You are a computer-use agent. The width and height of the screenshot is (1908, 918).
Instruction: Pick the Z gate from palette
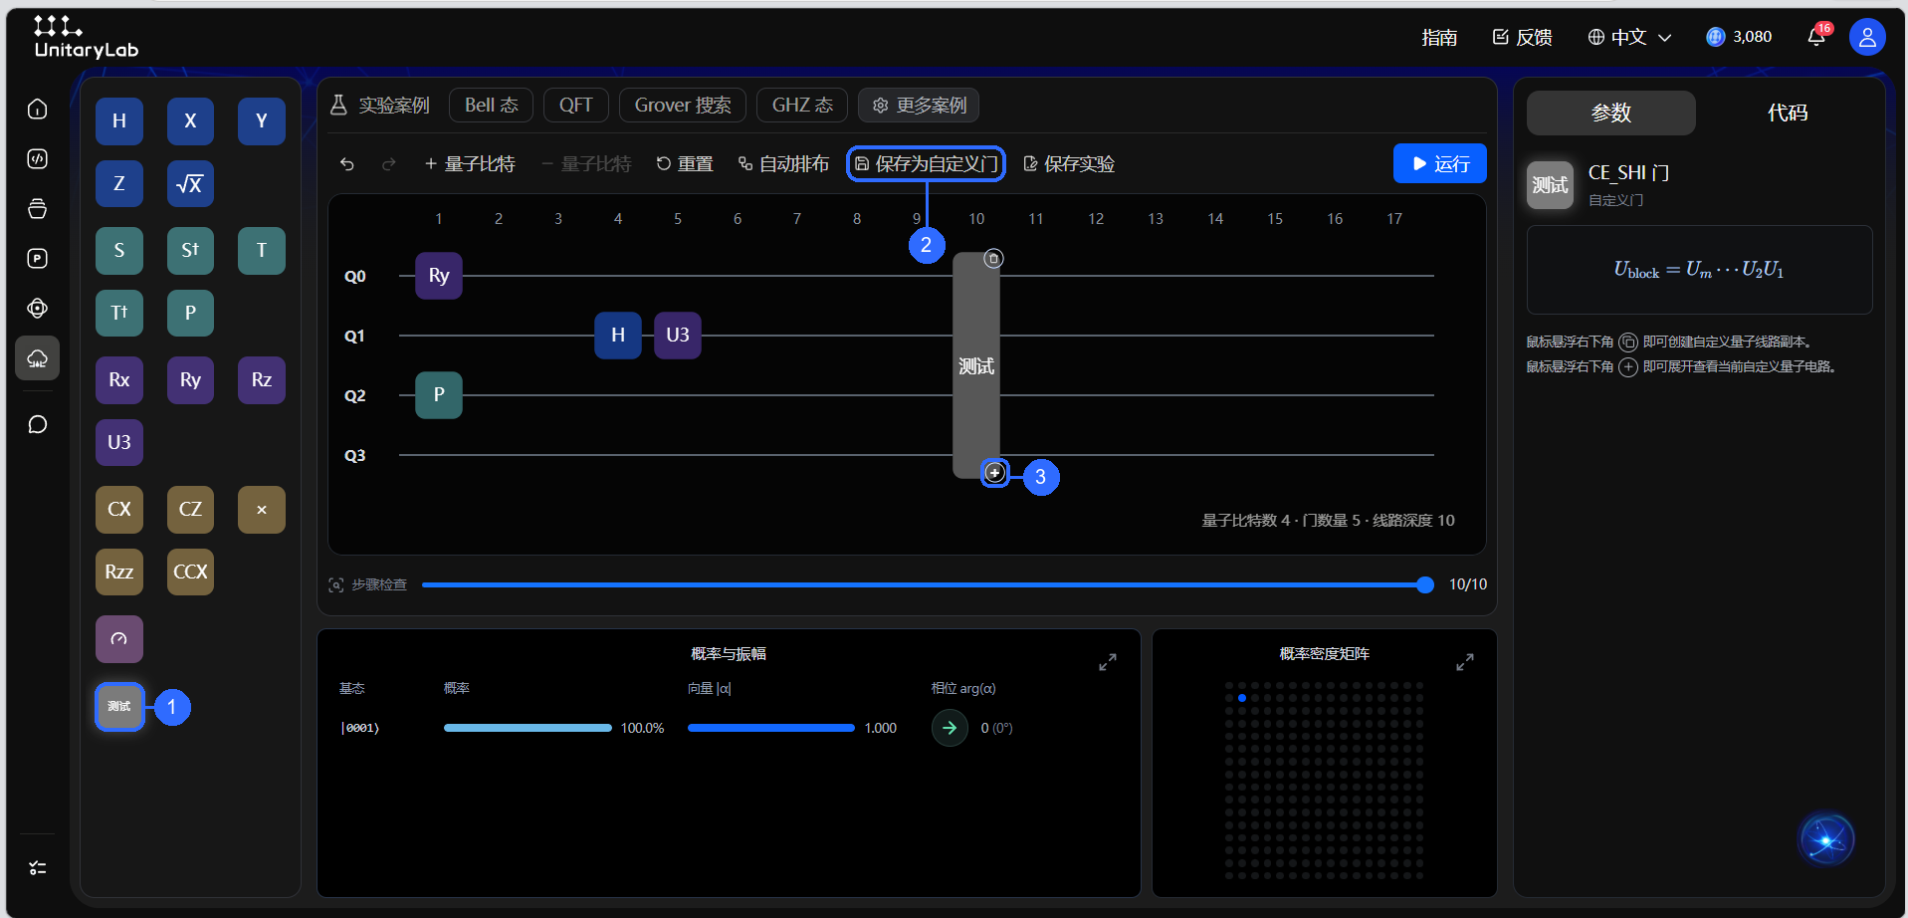point(119,184)
